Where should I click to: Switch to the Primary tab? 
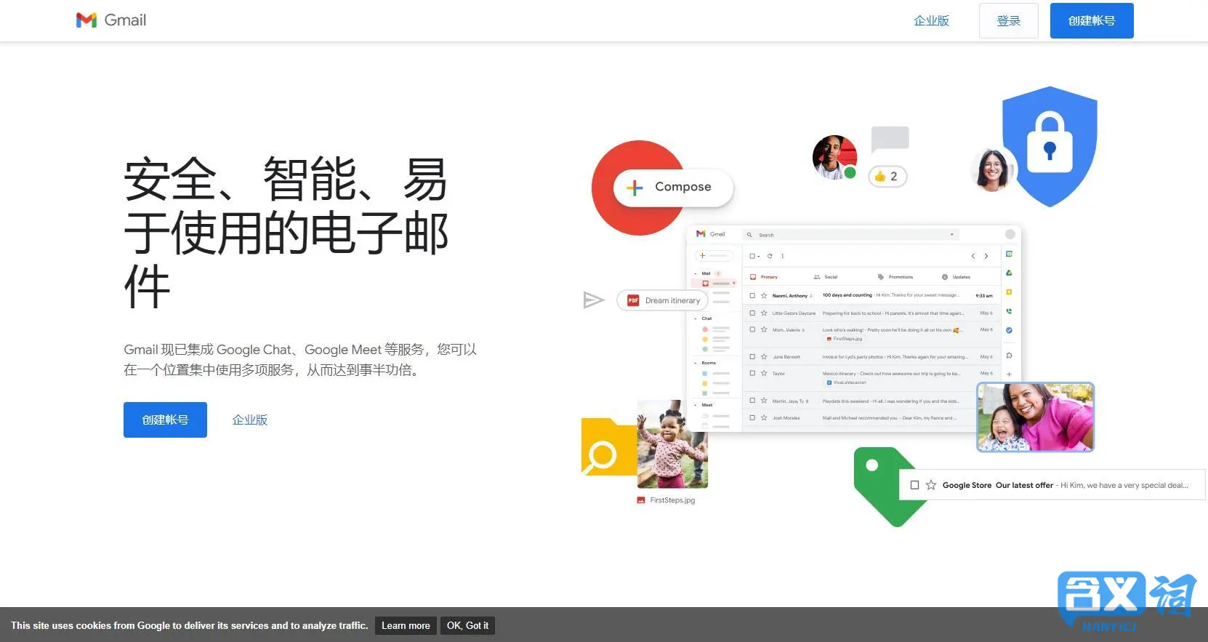click(x=765, y=277)
